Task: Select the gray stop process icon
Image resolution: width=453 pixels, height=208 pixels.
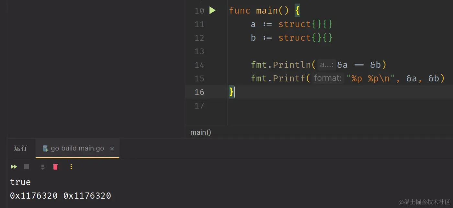Action: 27,167
